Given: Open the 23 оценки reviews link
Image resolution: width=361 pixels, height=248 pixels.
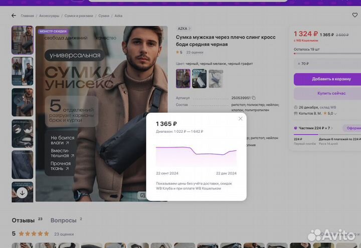Looking at the screenshot, I should (195, 52).
